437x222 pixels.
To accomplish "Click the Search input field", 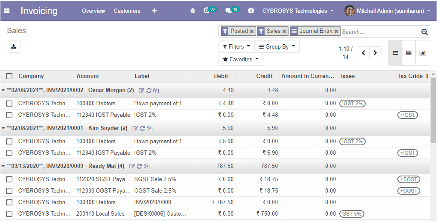I will click(381, 32).
